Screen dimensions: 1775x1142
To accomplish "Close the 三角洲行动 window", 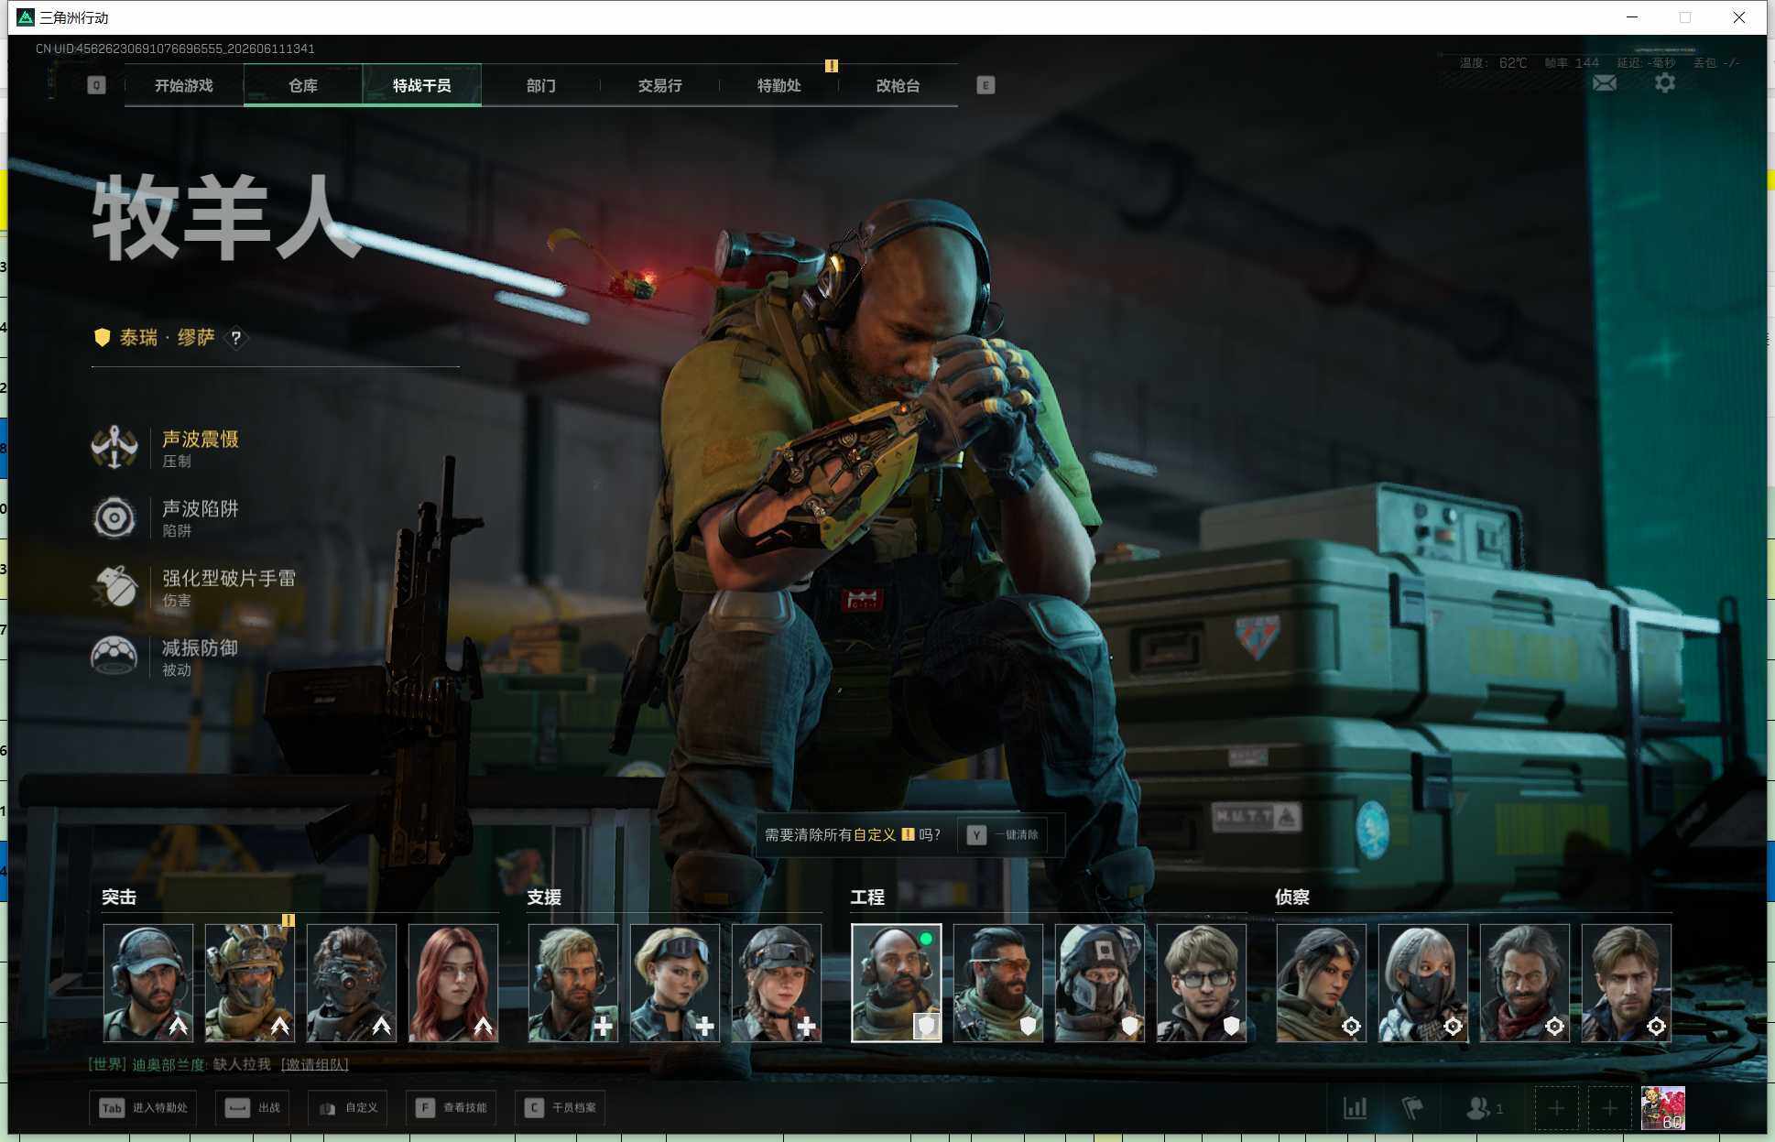I will click(1738, 17).
